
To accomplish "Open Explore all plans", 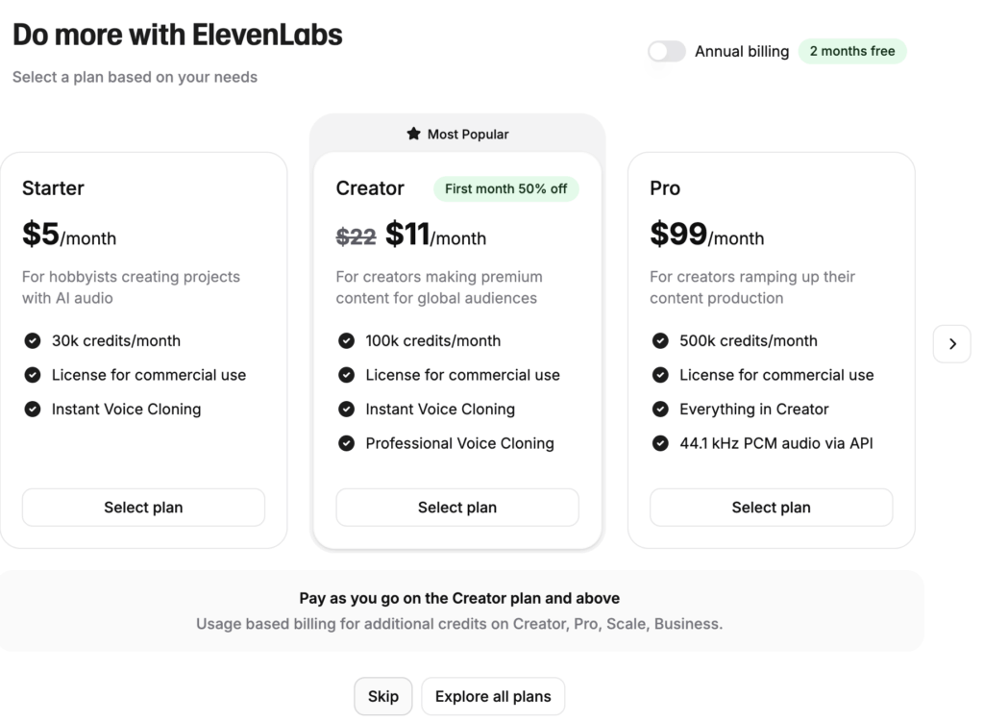I will [x=493, y=696].
